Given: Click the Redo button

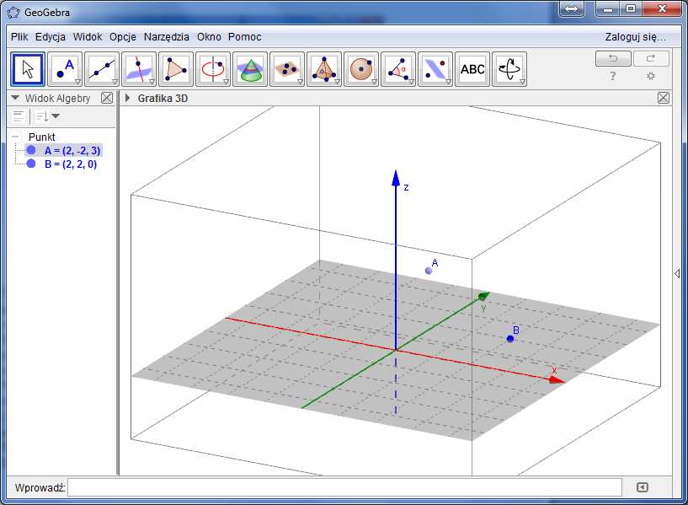Looking at the screenshot, I should pos(651,58).
